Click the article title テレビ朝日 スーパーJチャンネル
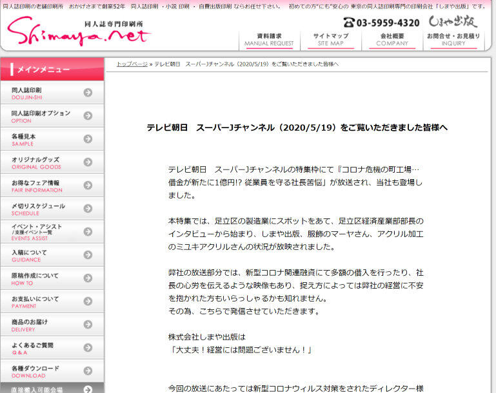Screen dimensions: 496x393 (297, 128)
